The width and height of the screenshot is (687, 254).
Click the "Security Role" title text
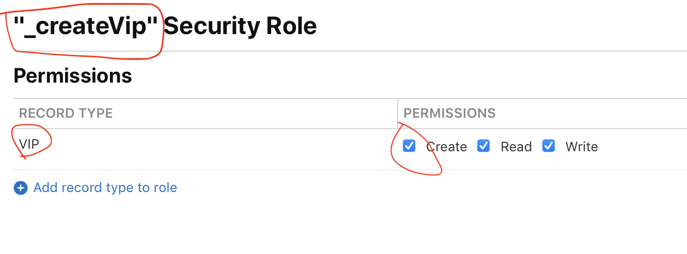240,26
